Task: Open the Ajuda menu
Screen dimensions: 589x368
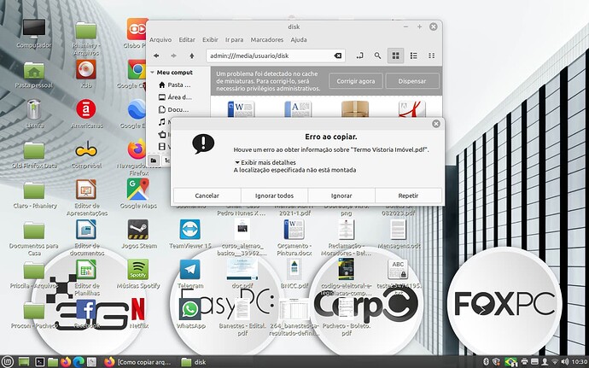Action: [299, 39]
